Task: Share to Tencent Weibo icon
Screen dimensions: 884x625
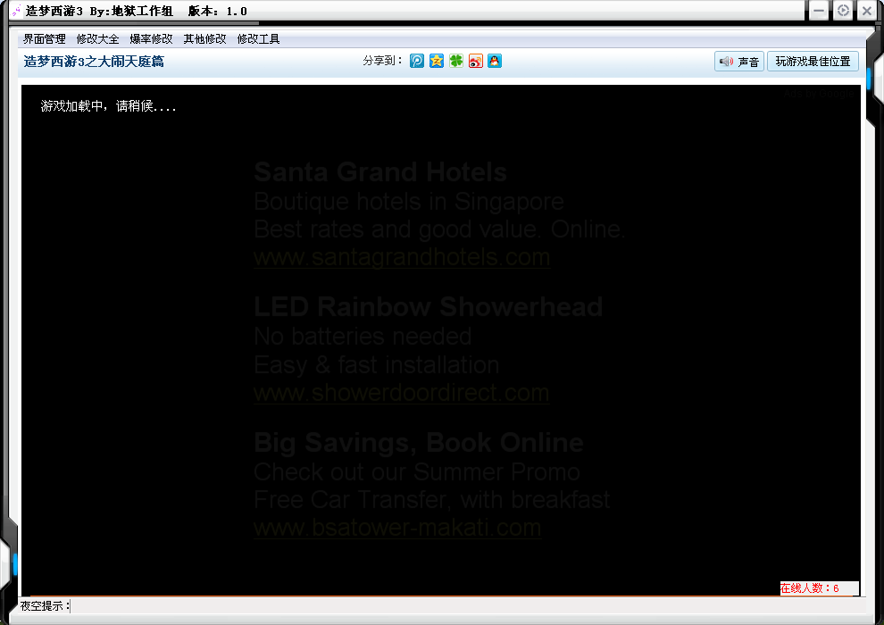Action: click(417, 61)
